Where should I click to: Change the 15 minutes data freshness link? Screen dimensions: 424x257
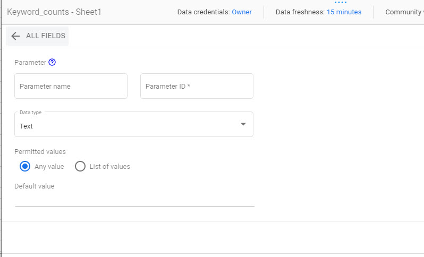coord(344,12)
